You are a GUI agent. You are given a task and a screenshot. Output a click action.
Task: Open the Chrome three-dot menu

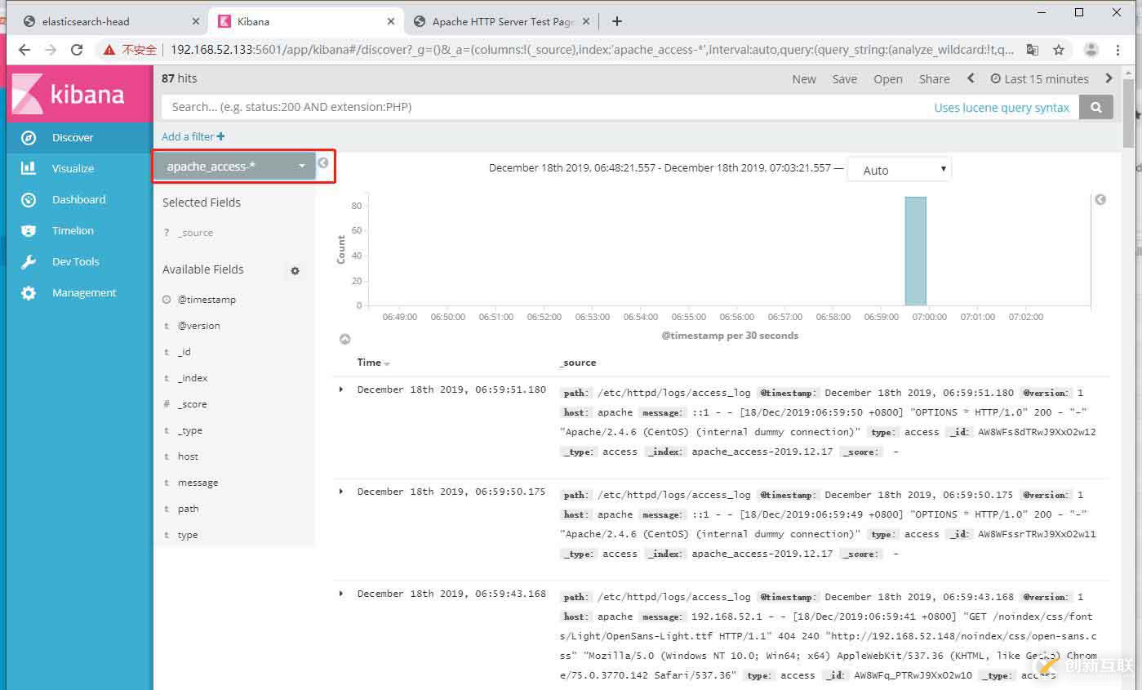(1118, 50)
